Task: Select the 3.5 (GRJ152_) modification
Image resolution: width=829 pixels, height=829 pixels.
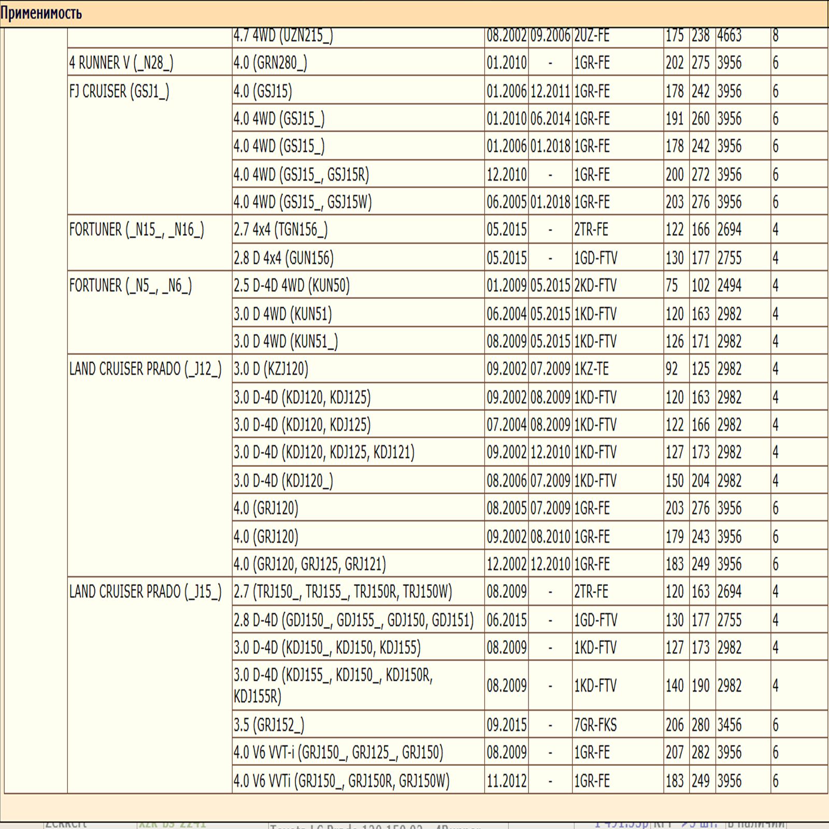Action: [x=269, y=725]
